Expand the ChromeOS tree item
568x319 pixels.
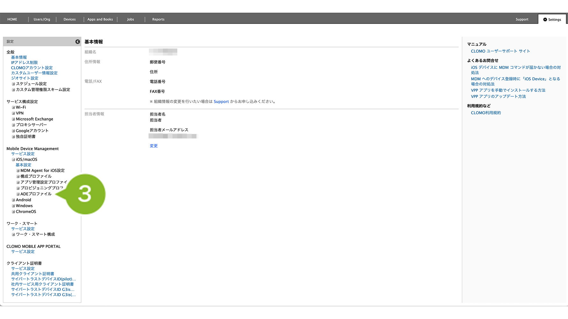(13, 212)
